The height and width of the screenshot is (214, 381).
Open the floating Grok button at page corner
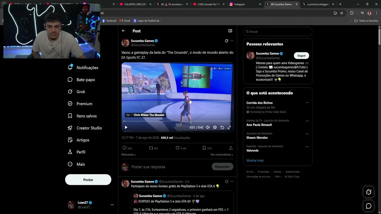point(368,192)
